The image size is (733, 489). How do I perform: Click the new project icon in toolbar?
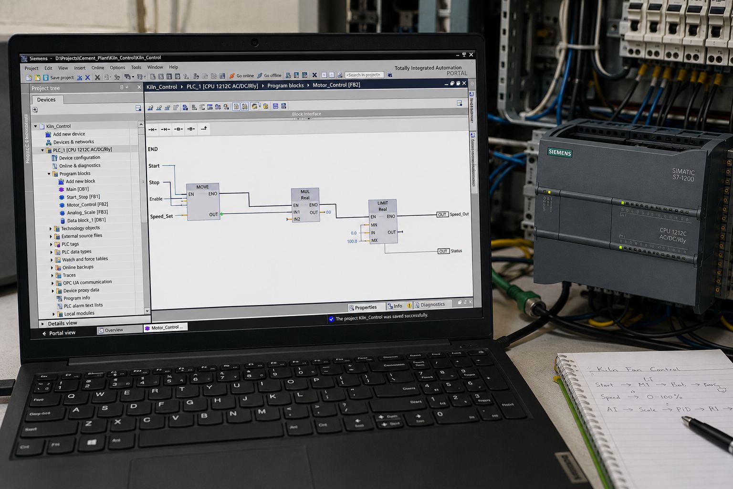[x=29, y=77]
